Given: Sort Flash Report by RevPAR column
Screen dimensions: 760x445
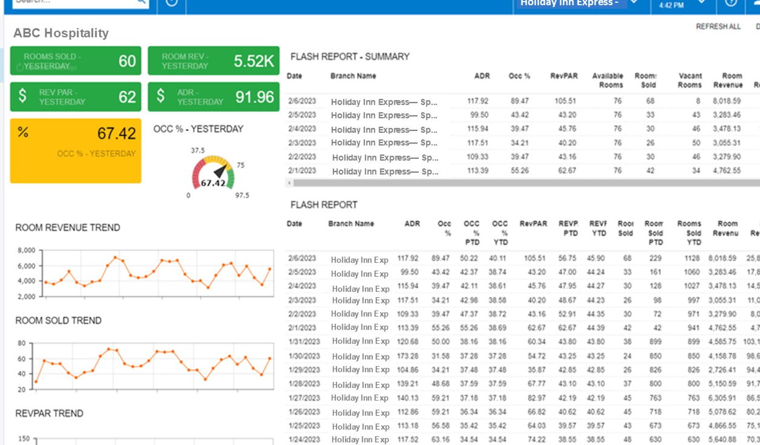Looking at the screenshot, I should point(533,224).
